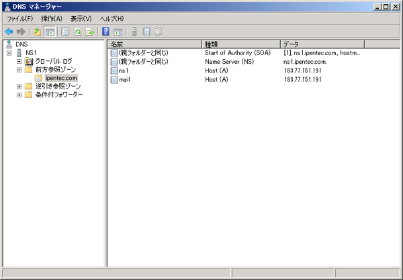Click the グローバル ログ icon
The image size is (403, 280).
coord(29,61)
